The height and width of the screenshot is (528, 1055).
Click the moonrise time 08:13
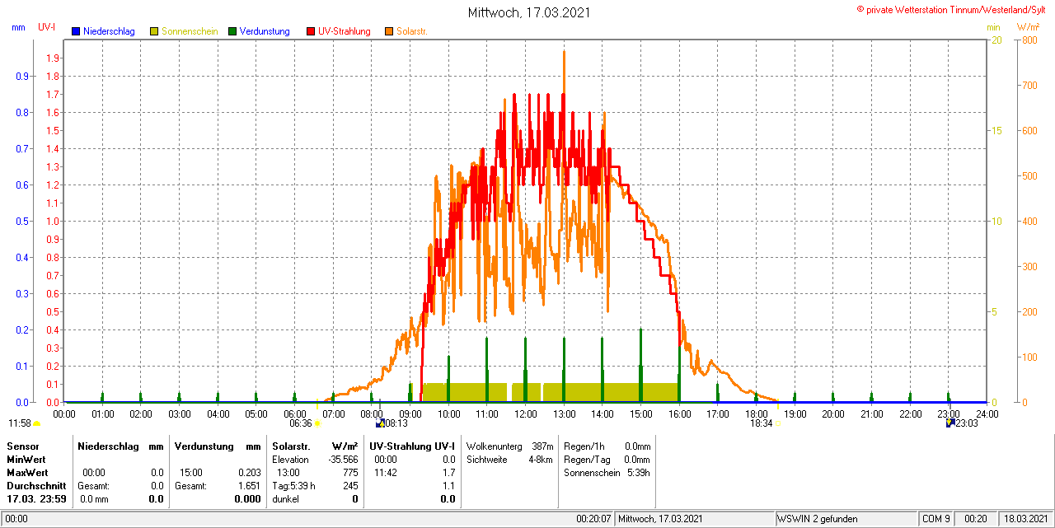click(396, 423)
